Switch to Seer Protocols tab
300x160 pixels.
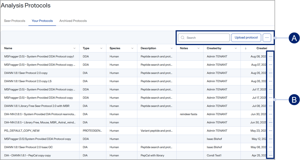15,21
